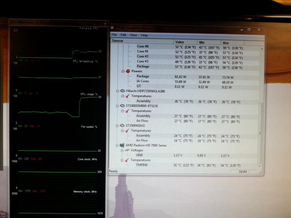Collapse Temperatures under ST3500418AS
This screenshot has height=218, width=291.
coord(122,131)
